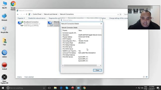Viewport: 161px width, 90px height.
Task: Open red ball app on taskbar
Action: [73, 88]
